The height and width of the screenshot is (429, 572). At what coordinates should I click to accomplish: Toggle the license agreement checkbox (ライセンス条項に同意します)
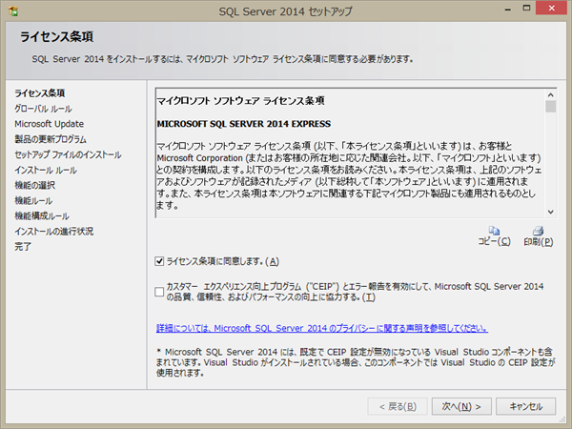click(x=159, y=261)
